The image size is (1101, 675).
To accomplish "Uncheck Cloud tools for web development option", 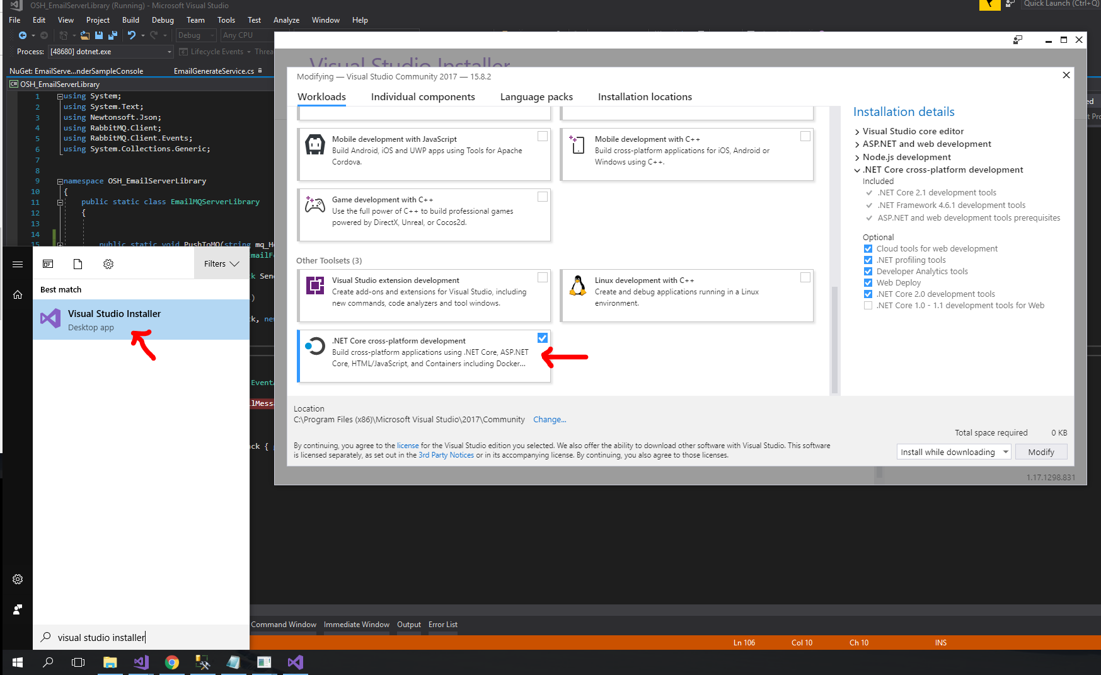I will (x=868, y=249).
